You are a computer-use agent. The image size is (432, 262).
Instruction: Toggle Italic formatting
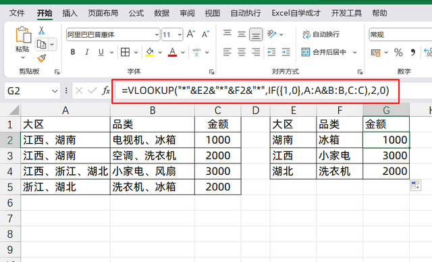pyautogui.click(x=87, y=52)
